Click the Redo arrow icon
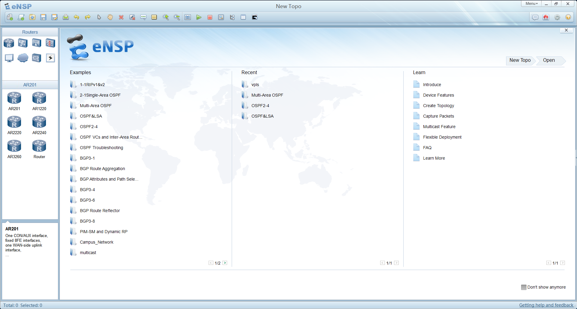The width and height of the screenshot is (577, 309). (88, 17)
